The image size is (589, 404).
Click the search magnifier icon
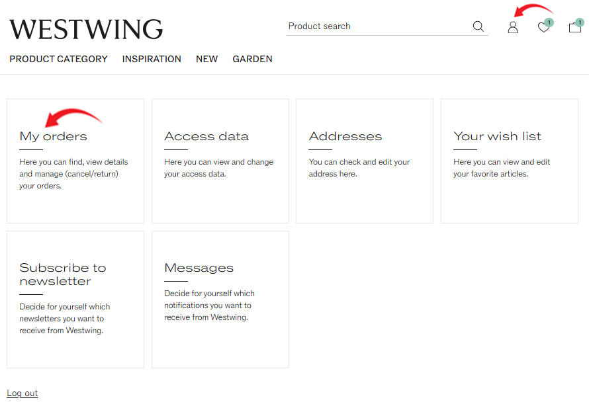[x=478, y=26]
